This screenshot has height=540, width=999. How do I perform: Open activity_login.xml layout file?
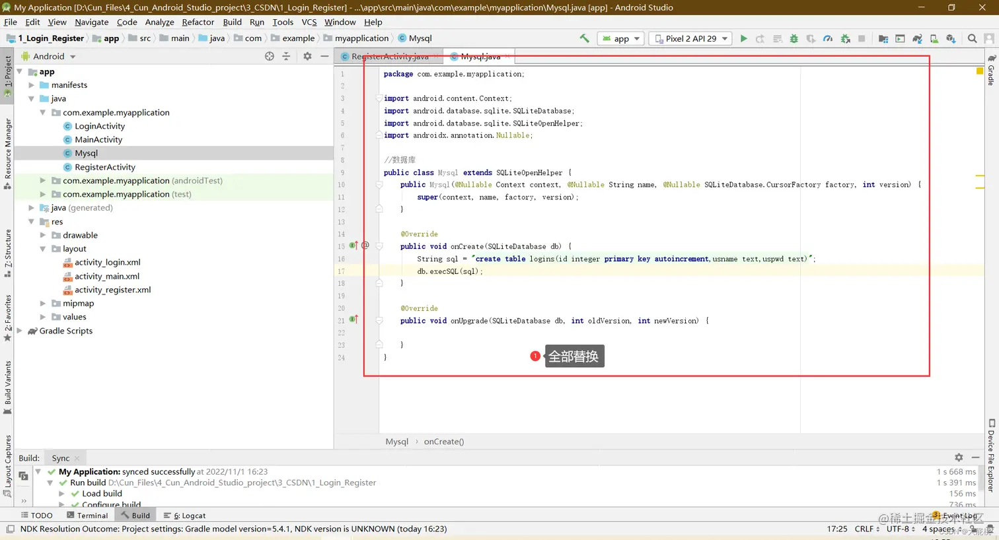[x=107, y=262]
